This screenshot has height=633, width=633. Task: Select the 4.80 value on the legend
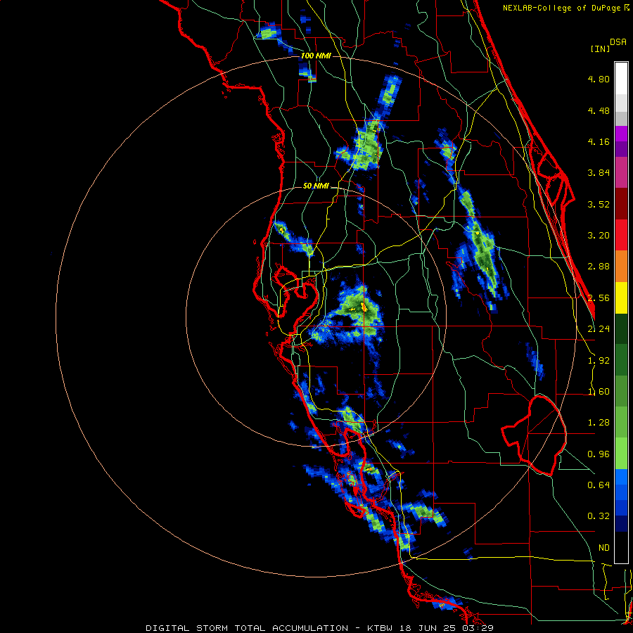(x=599, y=79)
